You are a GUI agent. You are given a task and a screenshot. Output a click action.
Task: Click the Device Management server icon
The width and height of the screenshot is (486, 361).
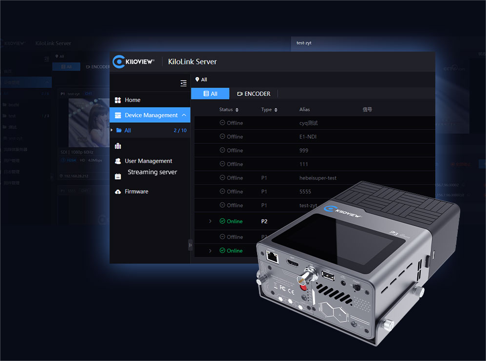pos(118,115)
